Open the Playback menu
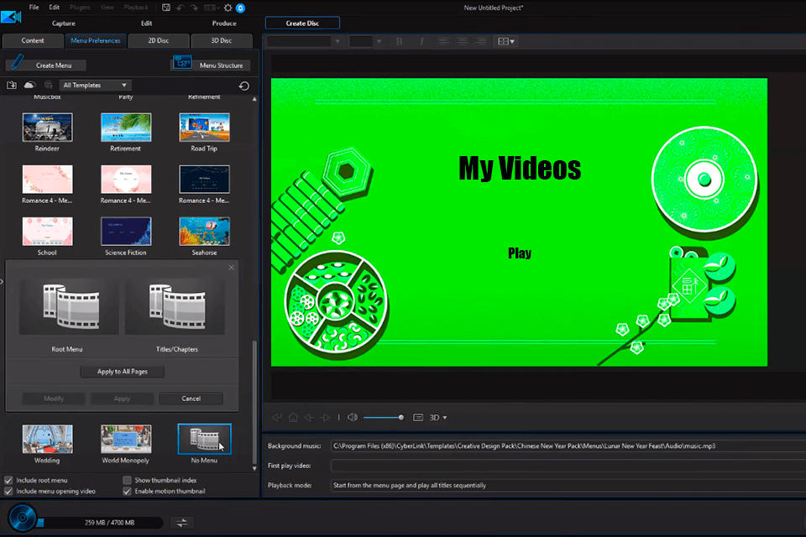 tap(136, 7)
